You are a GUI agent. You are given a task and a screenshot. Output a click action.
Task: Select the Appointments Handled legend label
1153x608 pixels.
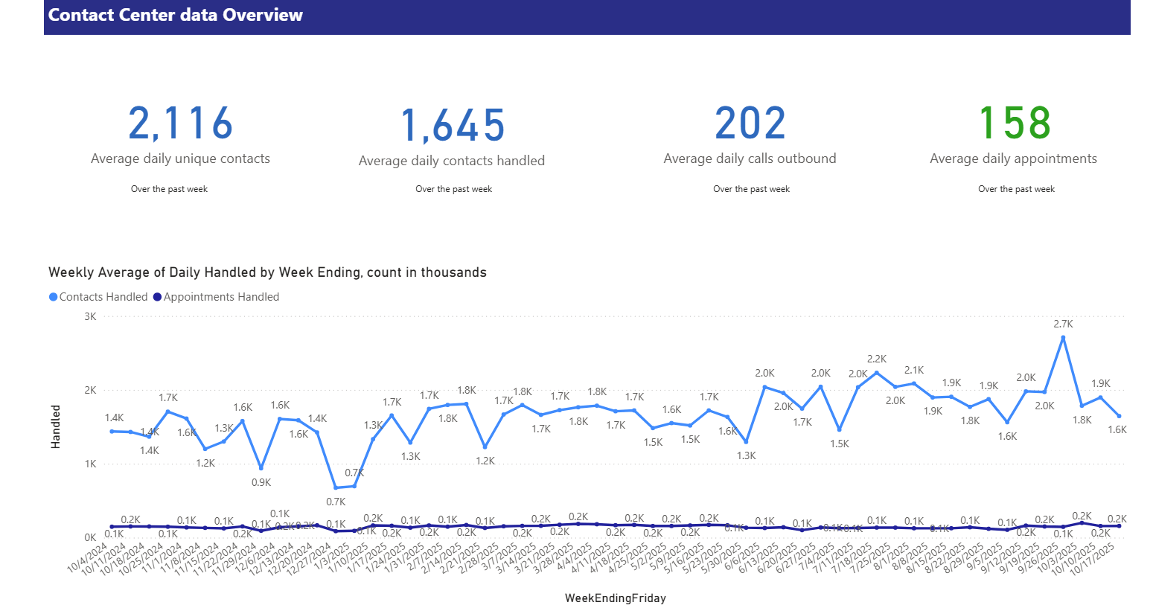click(221, 297)
